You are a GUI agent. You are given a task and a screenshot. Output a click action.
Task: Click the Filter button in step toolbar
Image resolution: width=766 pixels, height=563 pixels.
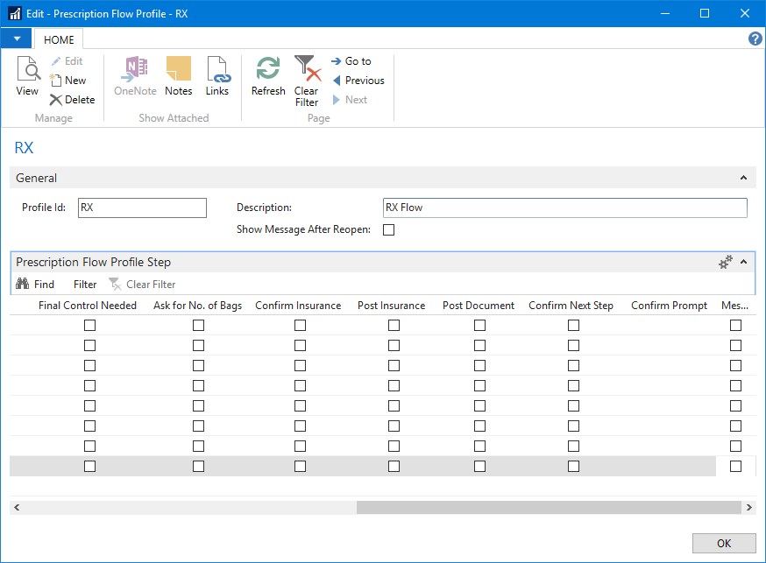coord(85,285)
